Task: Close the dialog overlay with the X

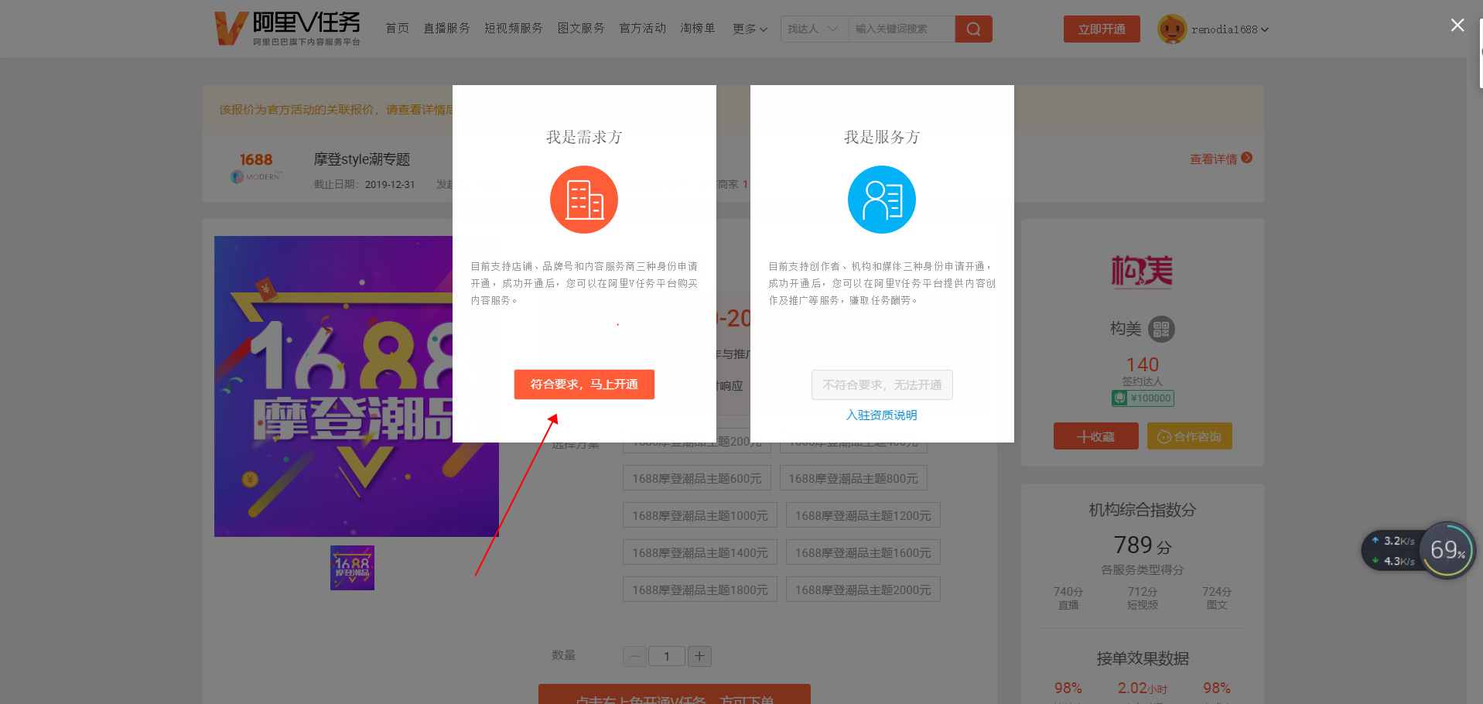Action: pyautogui.click(x=1457, y=25)
